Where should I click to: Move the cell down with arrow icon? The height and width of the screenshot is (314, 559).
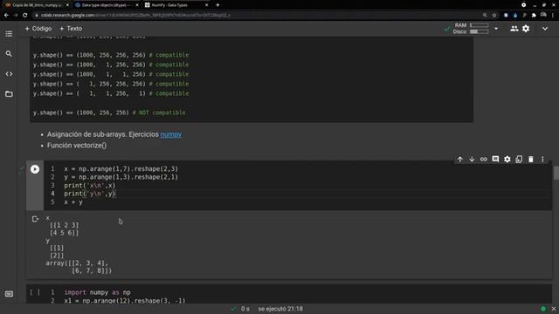[472, 160]
